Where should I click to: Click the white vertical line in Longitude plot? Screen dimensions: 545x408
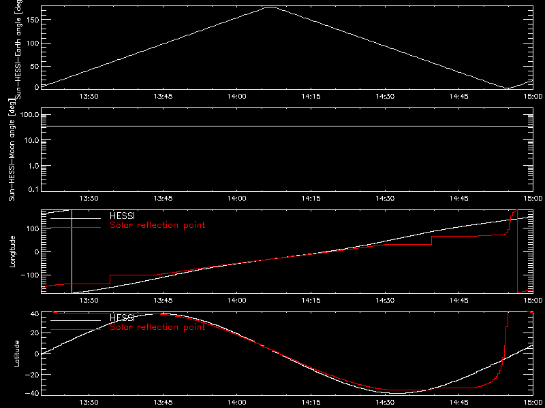tap(72, 252)
